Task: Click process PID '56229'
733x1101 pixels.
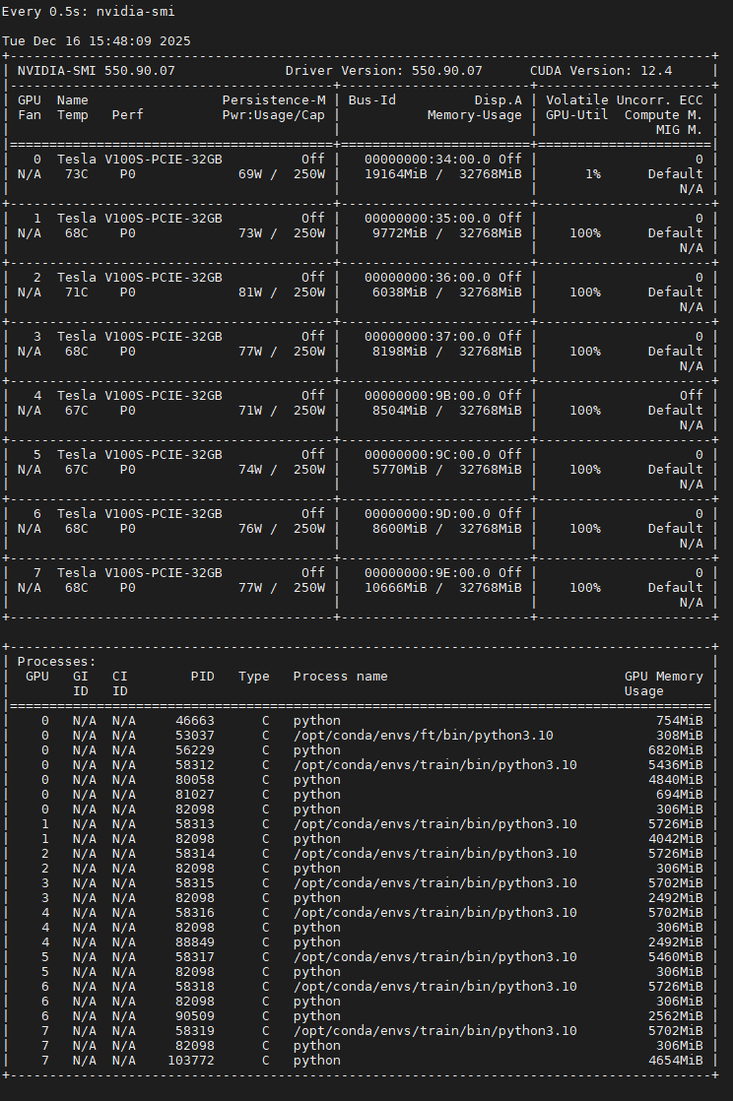Action: [x=195, y=749]
